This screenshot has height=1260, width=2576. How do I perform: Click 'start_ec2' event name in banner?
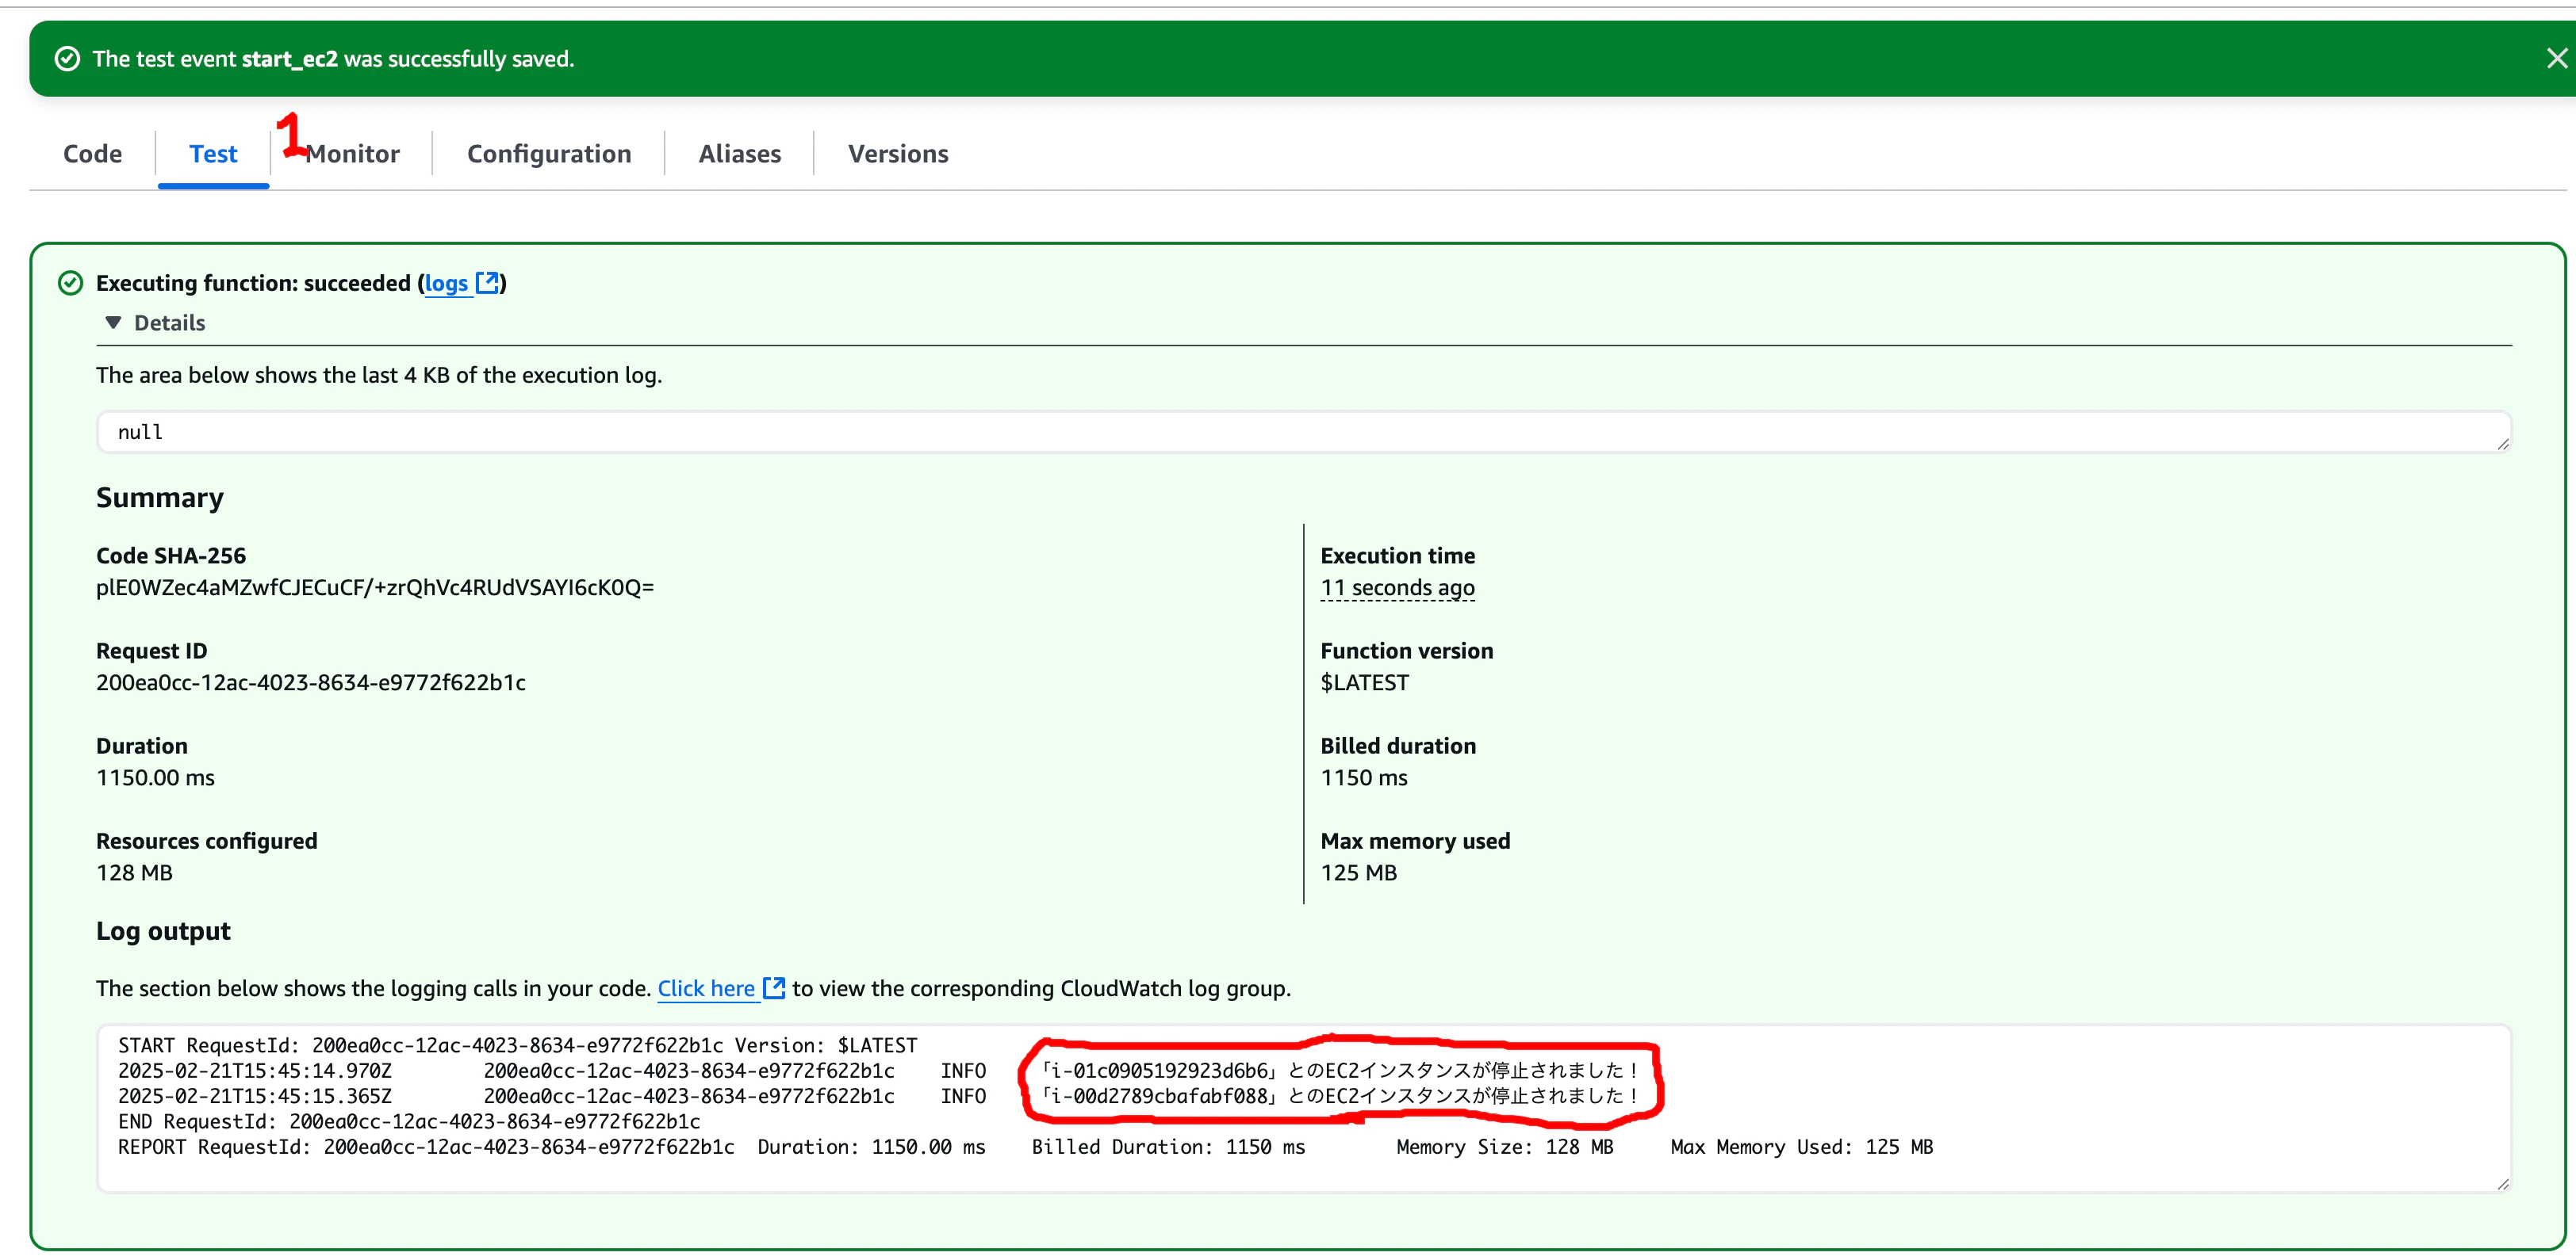pyautogui.click(x=289, y=59)
